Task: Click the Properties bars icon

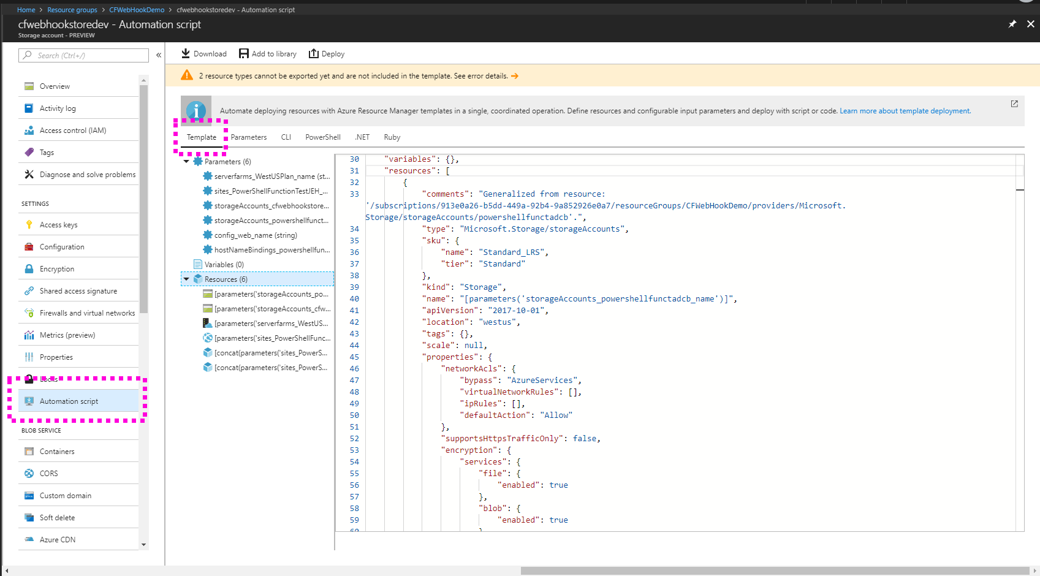Action: click(29, 357)
